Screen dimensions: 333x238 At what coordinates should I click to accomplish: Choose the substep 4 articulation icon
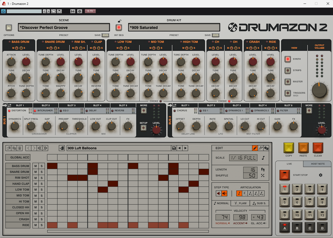[x=262, y=193]
